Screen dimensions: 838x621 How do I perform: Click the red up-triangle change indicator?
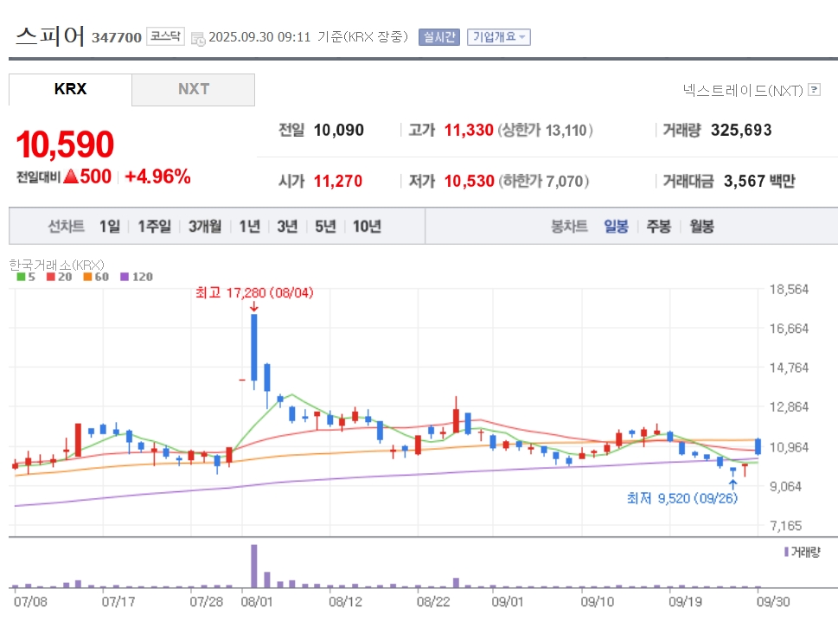click(x=71, y=176)
